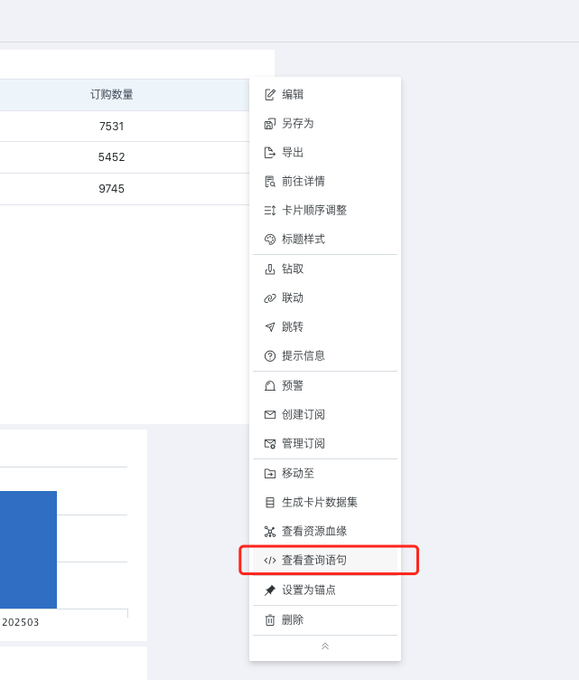Image resolution: width=579 pixels, height=680 pixels.
Task: Select 联动 in the menu
Action: [x=325, y=298]
